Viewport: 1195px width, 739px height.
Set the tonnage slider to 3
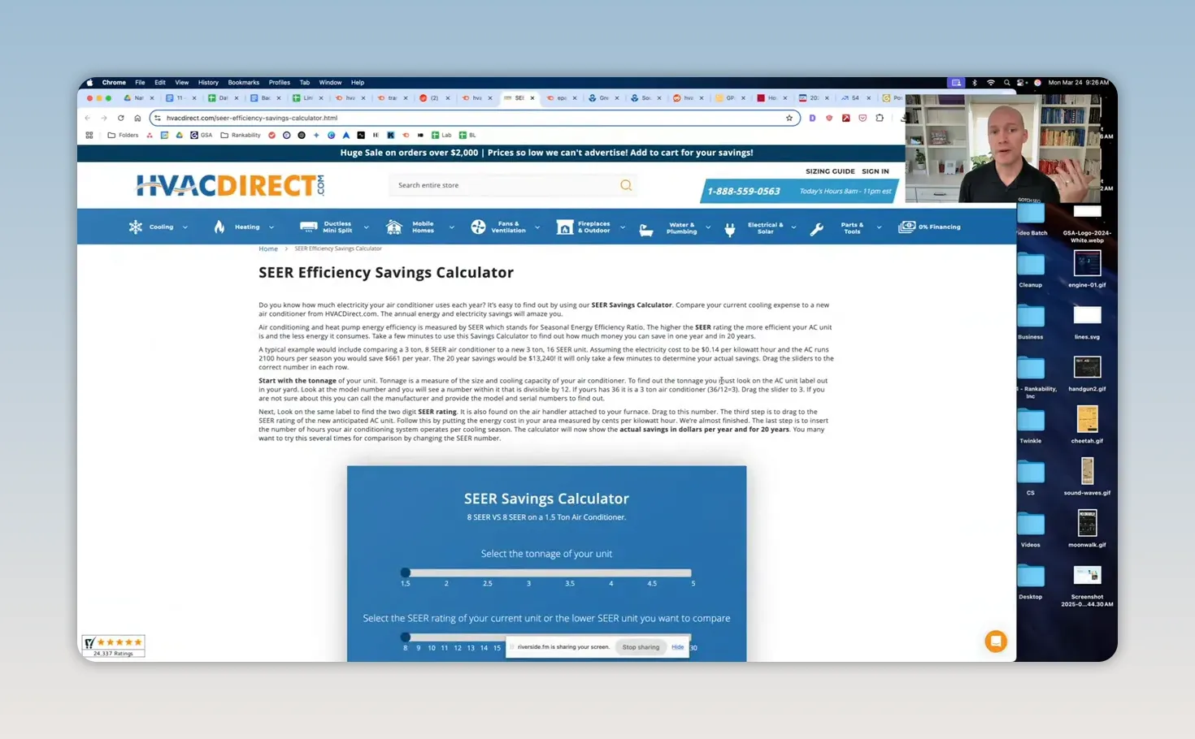point(528,573)
